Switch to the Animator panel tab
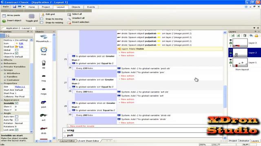261x146 pixels. pos(244,141)
